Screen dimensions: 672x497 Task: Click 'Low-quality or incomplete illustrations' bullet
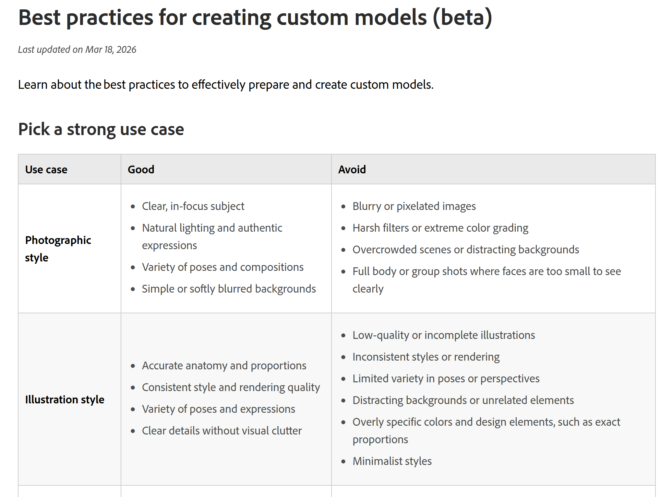click(x=443, y=335)
